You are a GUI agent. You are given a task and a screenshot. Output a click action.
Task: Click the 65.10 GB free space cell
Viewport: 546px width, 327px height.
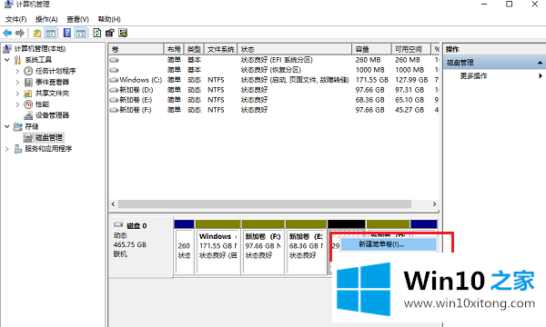pyautogui.click(x=409, y=100)
